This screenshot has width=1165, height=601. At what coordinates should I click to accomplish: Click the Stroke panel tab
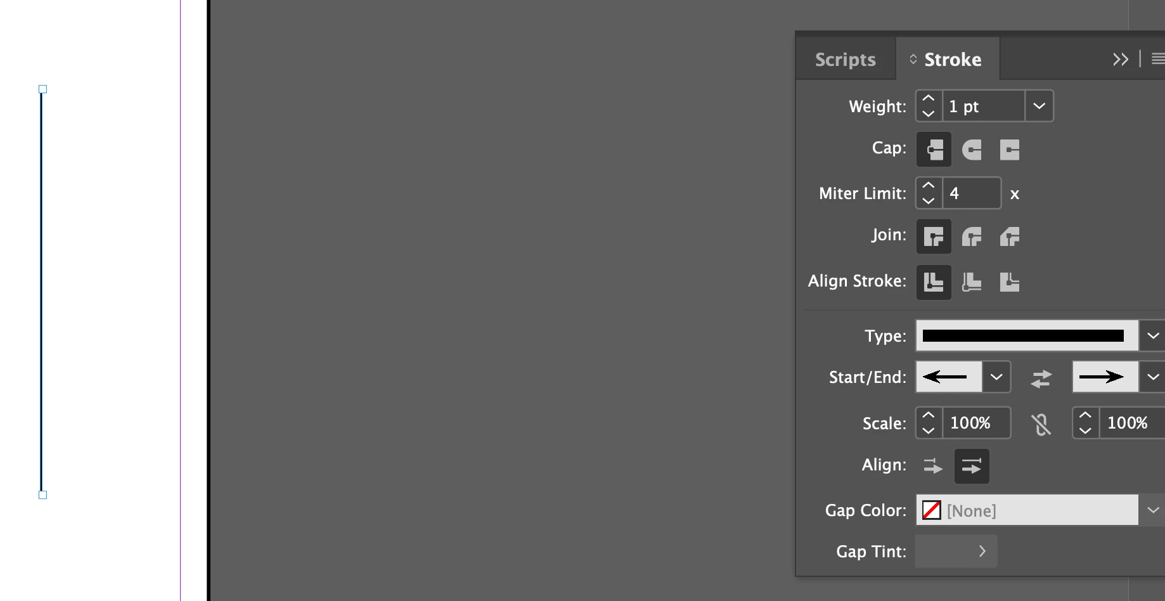coord(948,60)
